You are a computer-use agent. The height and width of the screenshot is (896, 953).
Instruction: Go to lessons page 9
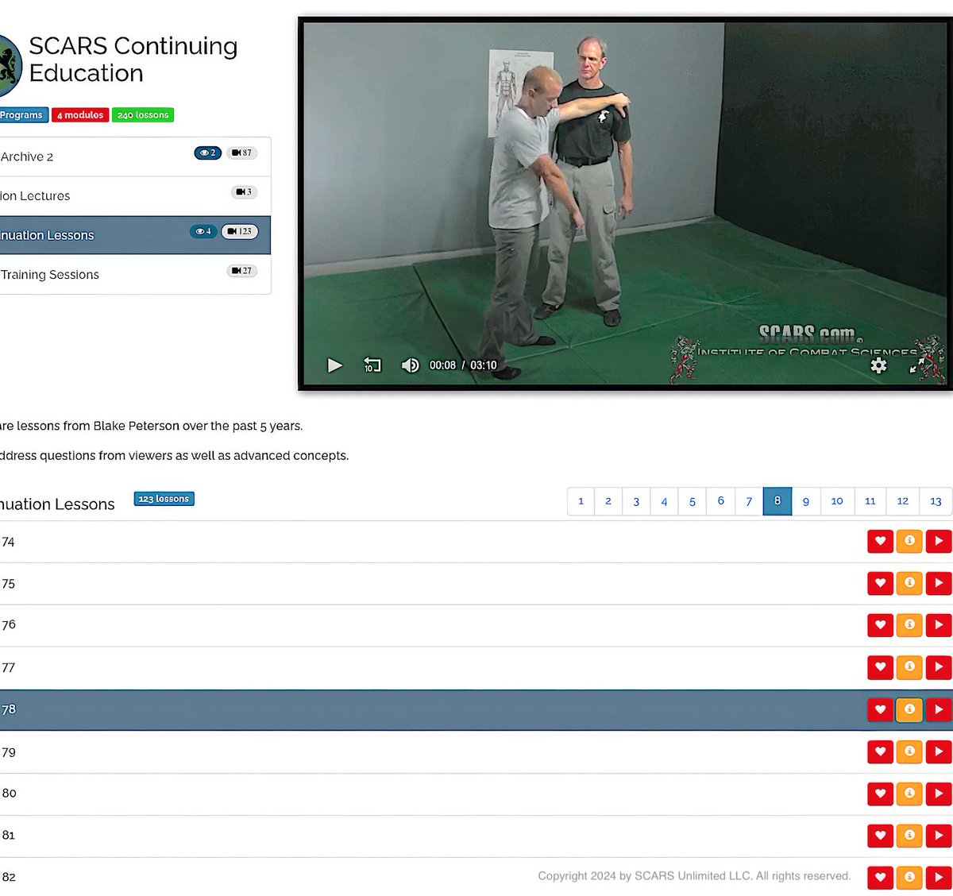(806, 501)
